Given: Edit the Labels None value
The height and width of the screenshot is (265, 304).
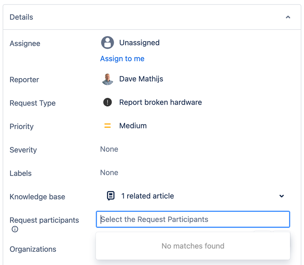Looking at the screenshot, I should 109,173.
